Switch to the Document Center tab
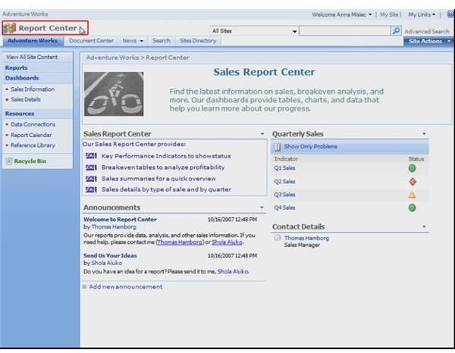 [x=92, y=41]
